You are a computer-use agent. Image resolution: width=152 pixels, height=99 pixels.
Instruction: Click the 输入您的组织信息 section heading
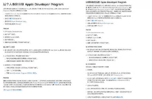(91, 64)
